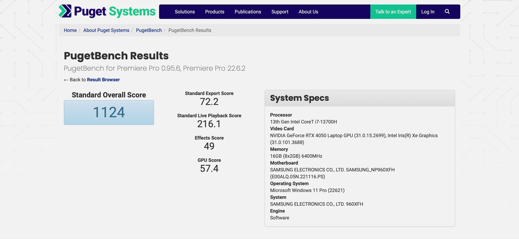Click the Standard Overall Score label
519x239 pixels.
(109, 95)
